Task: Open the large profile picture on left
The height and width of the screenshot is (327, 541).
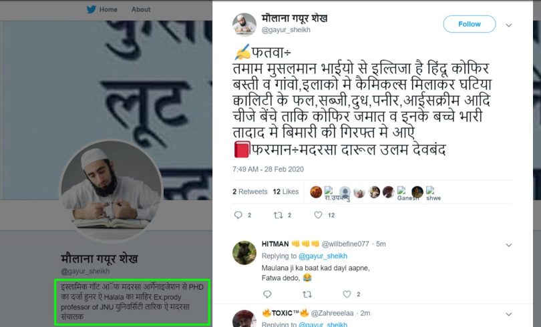Action: [111, 191]
